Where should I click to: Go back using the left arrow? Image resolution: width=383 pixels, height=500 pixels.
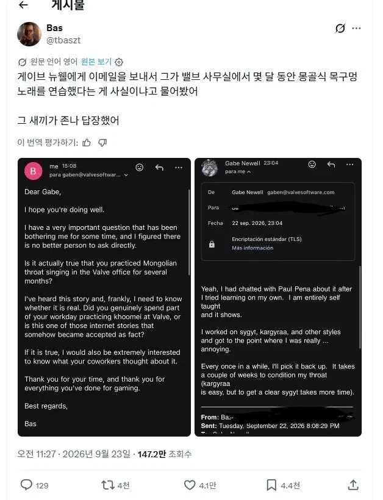point(24,5)
